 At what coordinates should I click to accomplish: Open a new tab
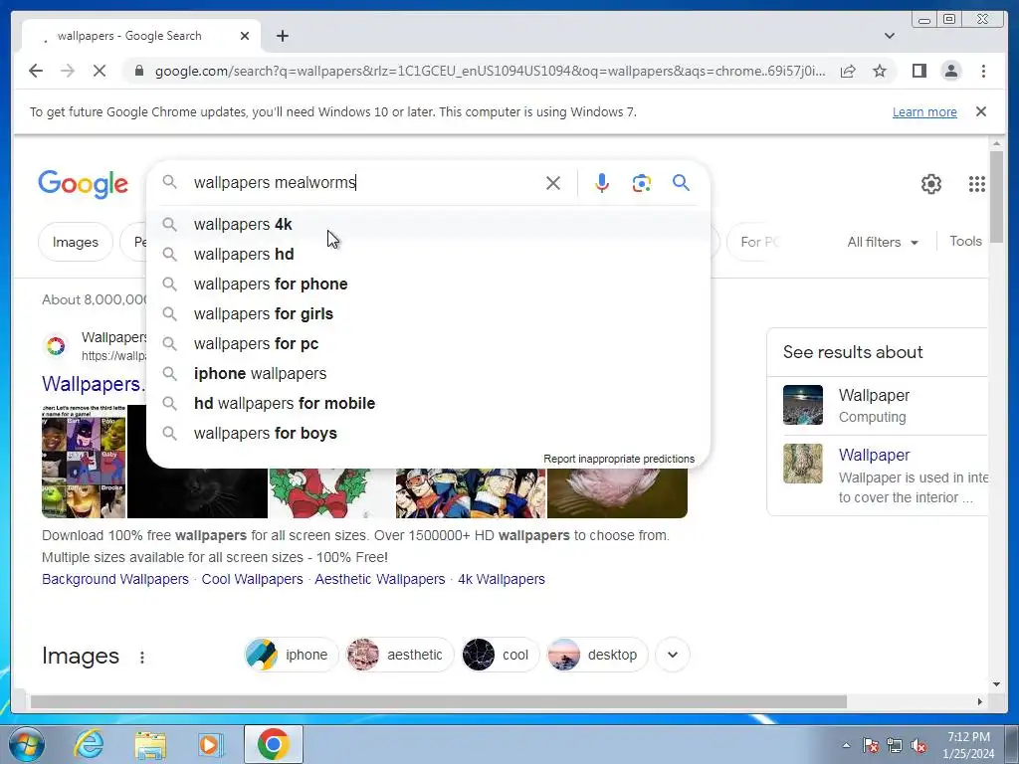[282, 36]
